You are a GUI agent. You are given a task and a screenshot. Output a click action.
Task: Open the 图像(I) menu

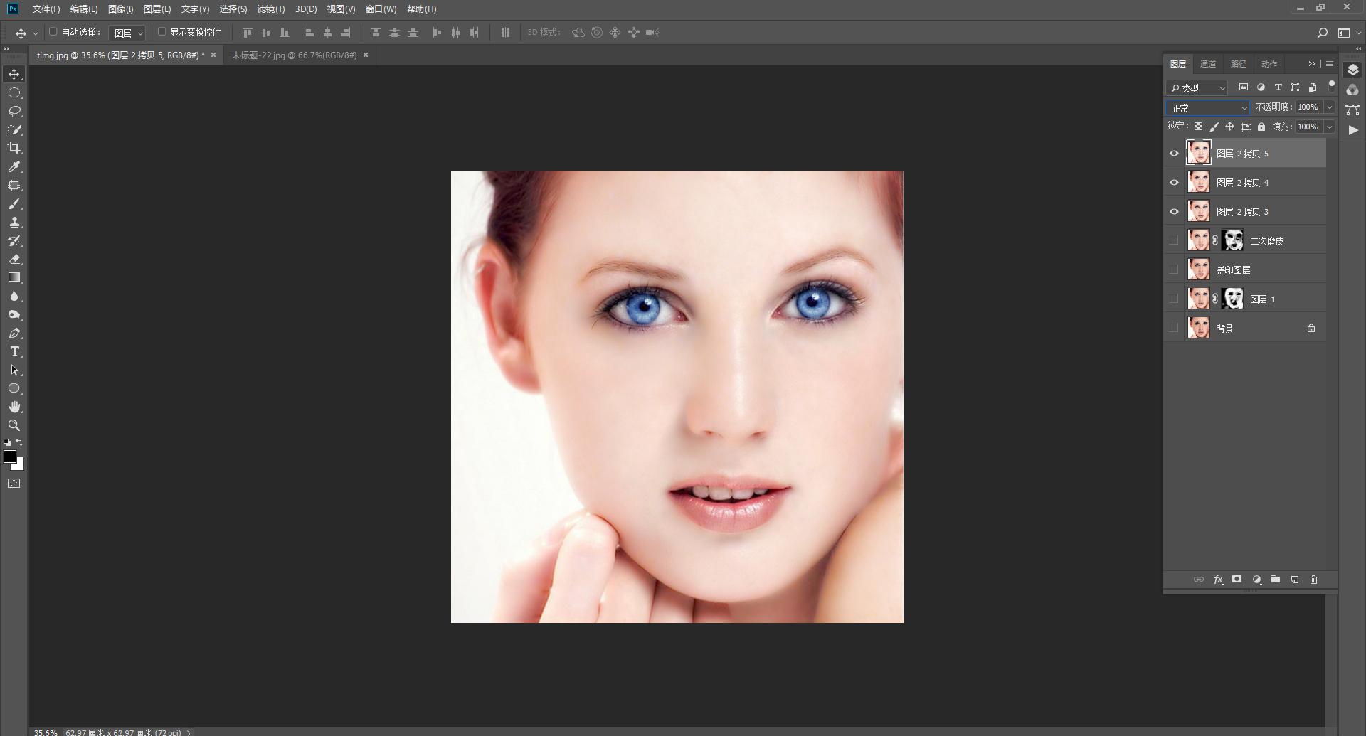(x=121, y=9)
